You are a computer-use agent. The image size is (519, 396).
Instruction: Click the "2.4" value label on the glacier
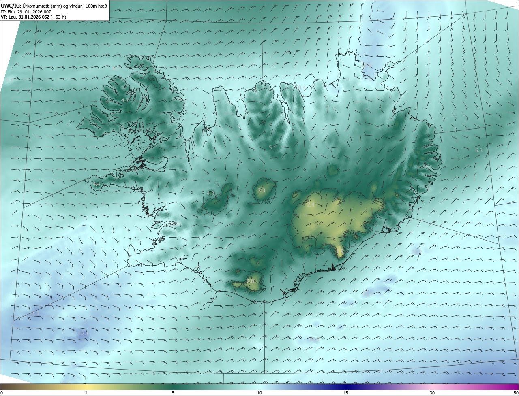pyautogui.click(x=311, y=205)
